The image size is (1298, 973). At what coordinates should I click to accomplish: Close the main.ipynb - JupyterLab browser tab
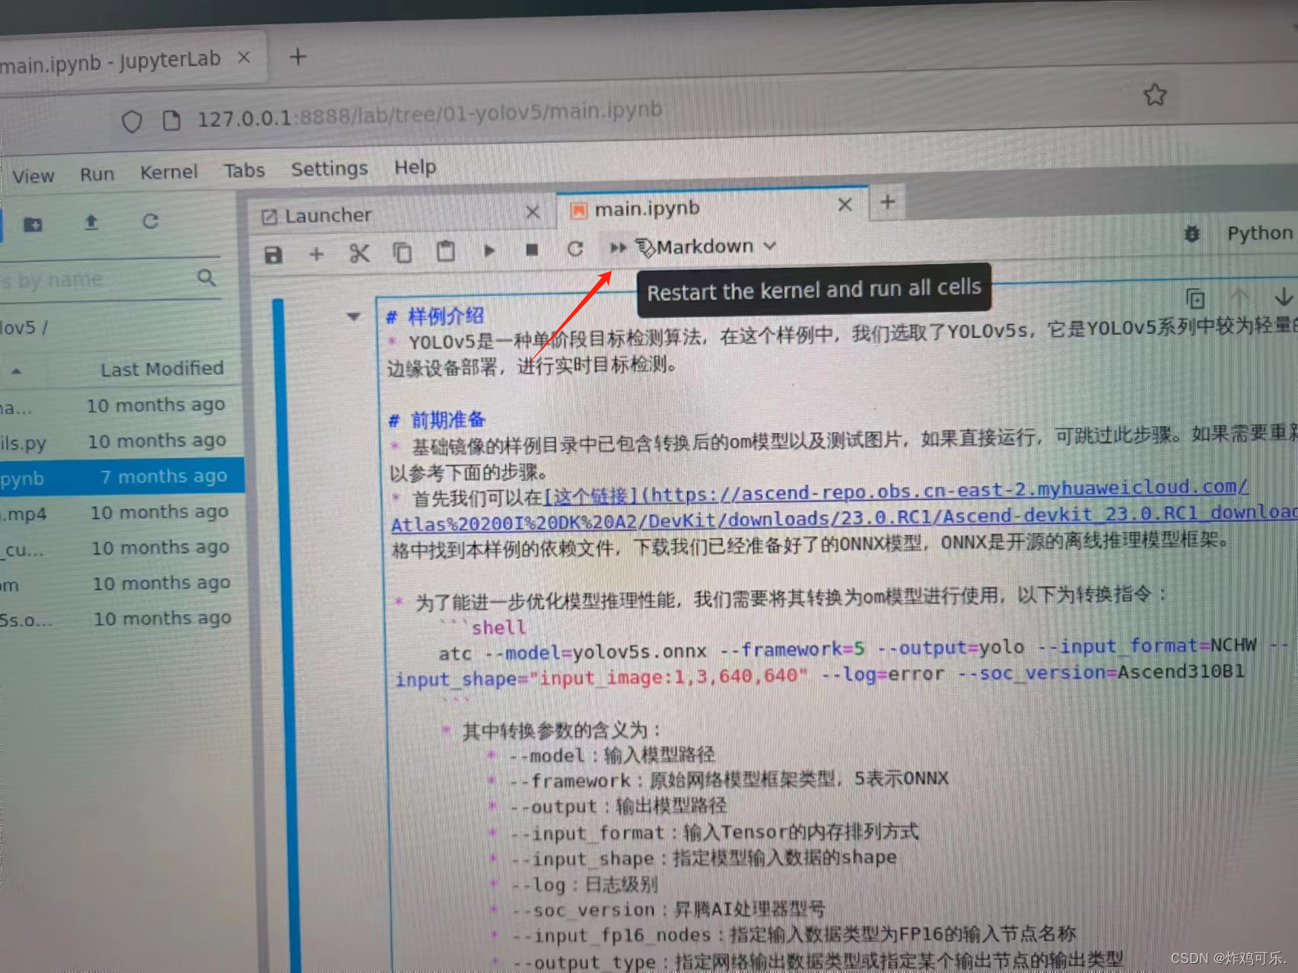pos(243,58)
